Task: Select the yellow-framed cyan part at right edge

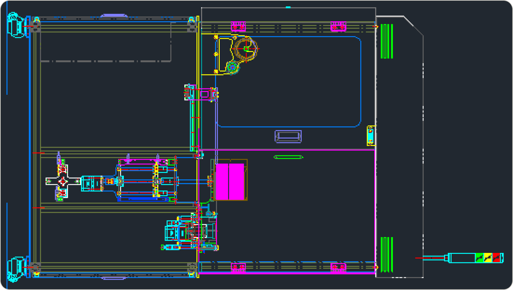Action: tap(371, 136)
